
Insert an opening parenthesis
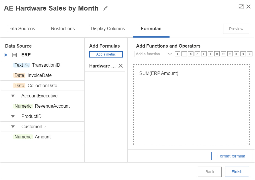click(204, 54)
